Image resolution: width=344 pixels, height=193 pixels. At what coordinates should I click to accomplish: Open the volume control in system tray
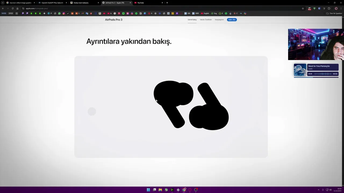pos(330,190)
